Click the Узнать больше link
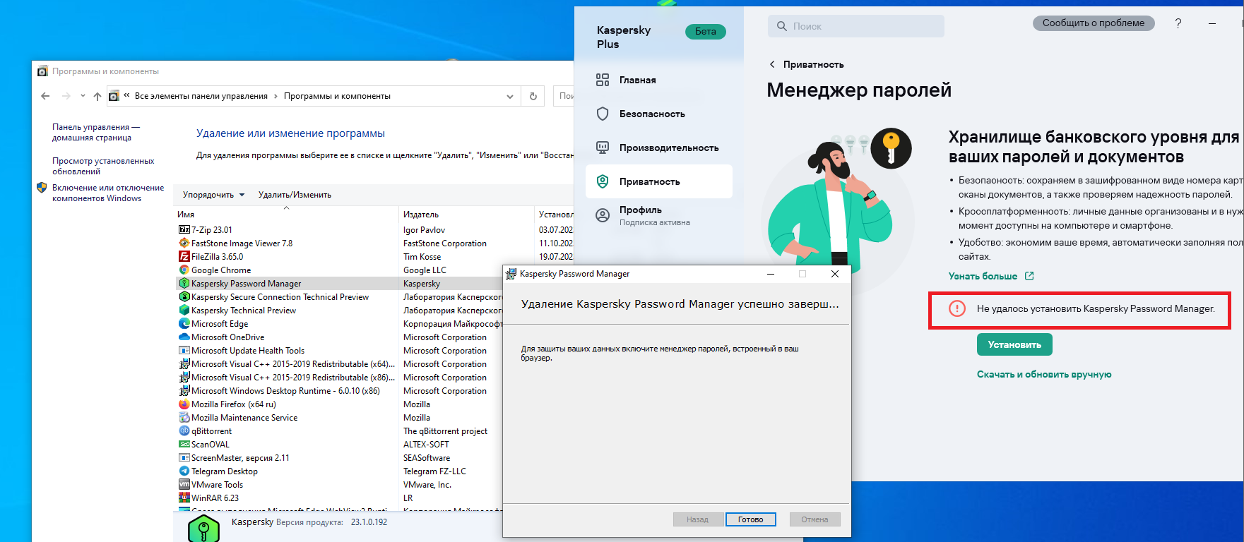The image size is (1244, 542). click(983, 276)
